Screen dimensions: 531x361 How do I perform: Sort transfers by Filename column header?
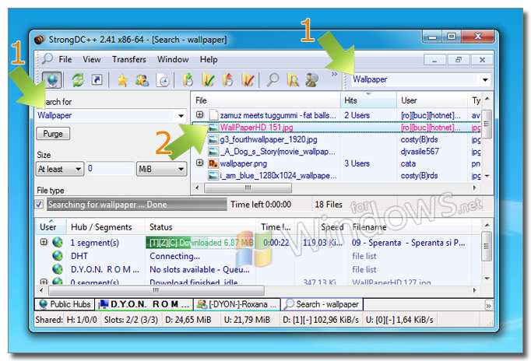click(x=414, y=227)
